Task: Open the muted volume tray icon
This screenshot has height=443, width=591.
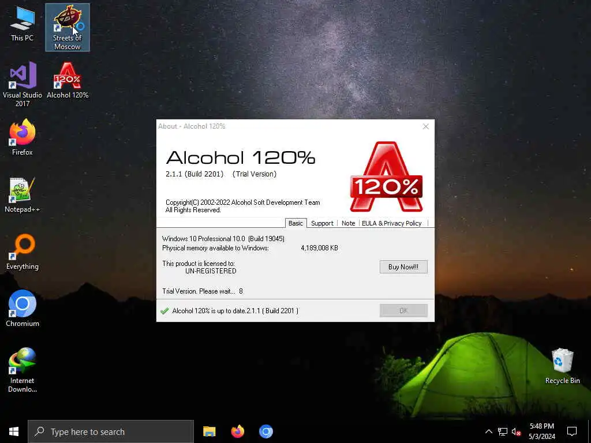Action: [x=516, y=431]
